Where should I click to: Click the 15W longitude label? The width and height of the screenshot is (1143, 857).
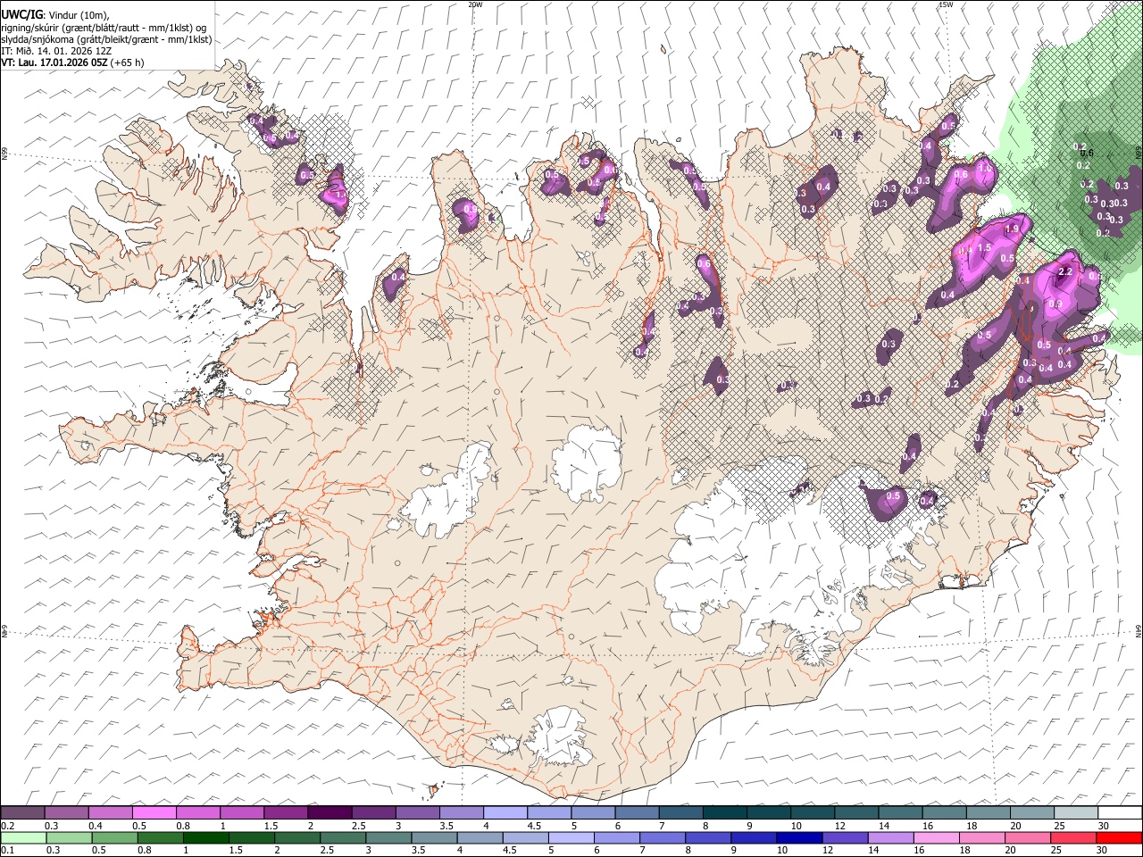[x=946, y=4]
